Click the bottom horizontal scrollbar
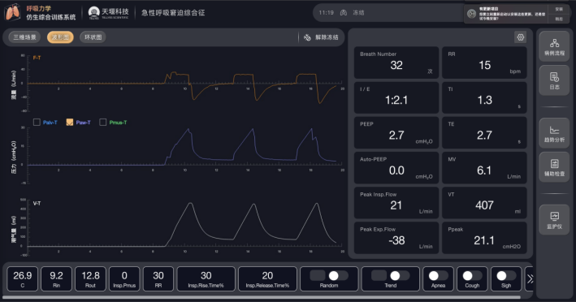The height and width of the screenshot is (302, 576). 262,297
